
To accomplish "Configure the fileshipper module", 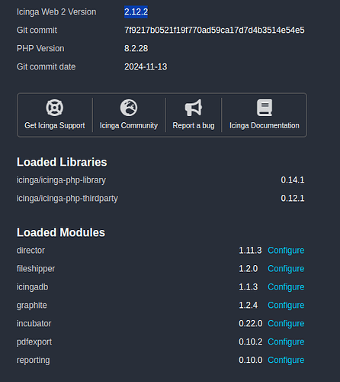I will [x=286, y=269].
